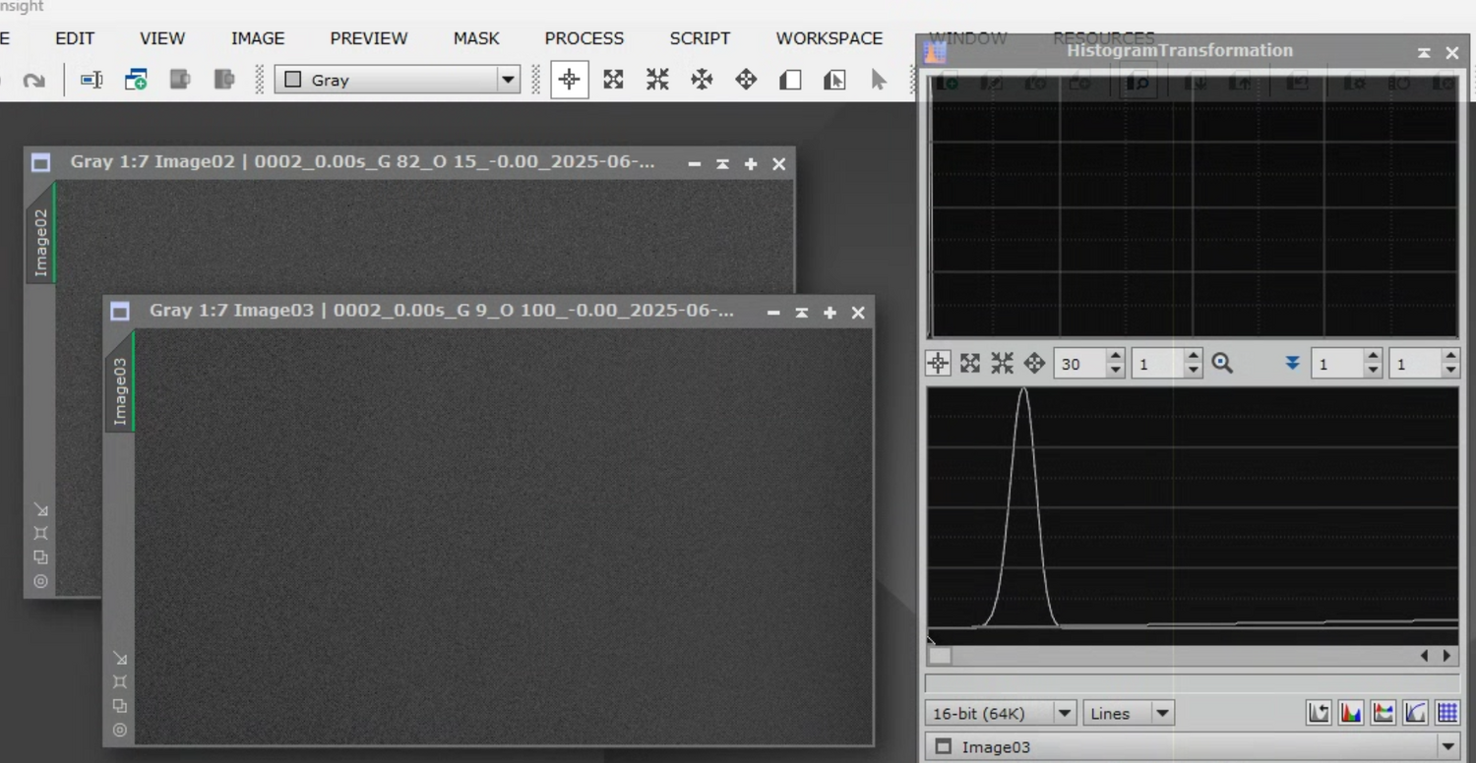Click the page-with-pointer preview icon in toolbar

click(834, 80)
